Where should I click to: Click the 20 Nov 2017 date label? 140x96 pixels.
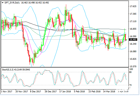coord(22,91)
